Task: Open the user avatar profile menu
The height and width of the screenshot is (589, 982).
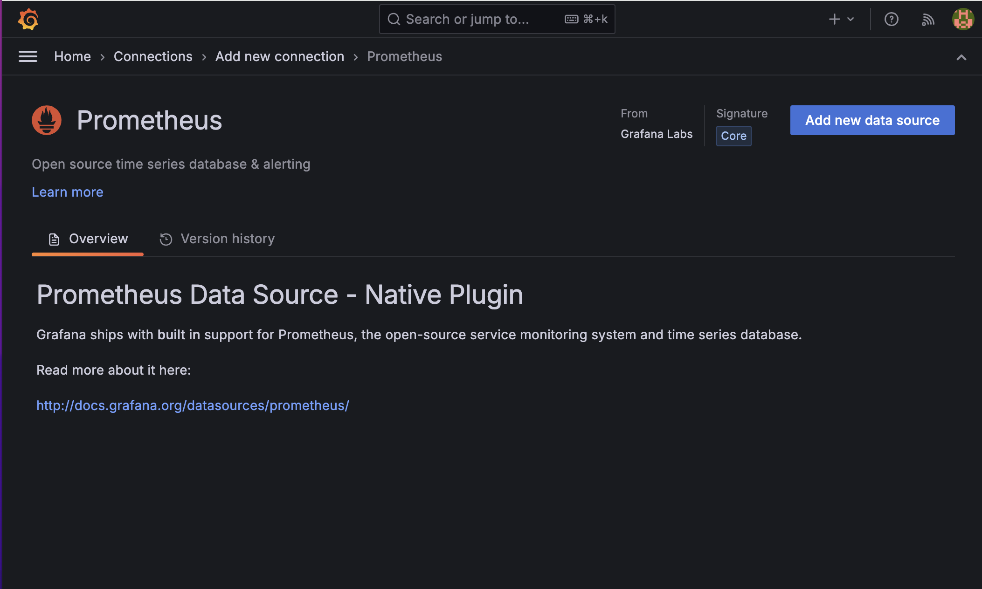Action: (x=963, y=19)
